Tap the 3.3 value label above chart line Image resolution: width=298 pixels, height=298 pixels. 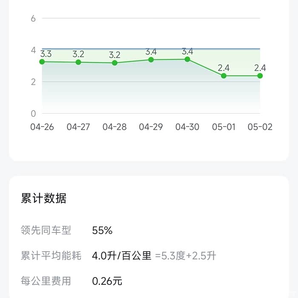point(46,54)
